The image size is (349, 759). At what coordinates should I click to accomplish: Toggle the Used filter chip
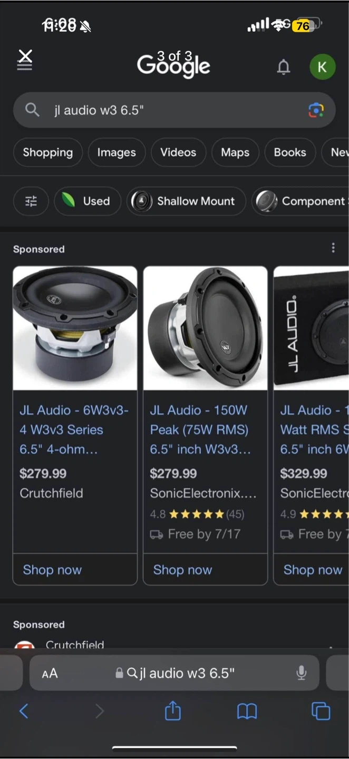coord(88,201)
